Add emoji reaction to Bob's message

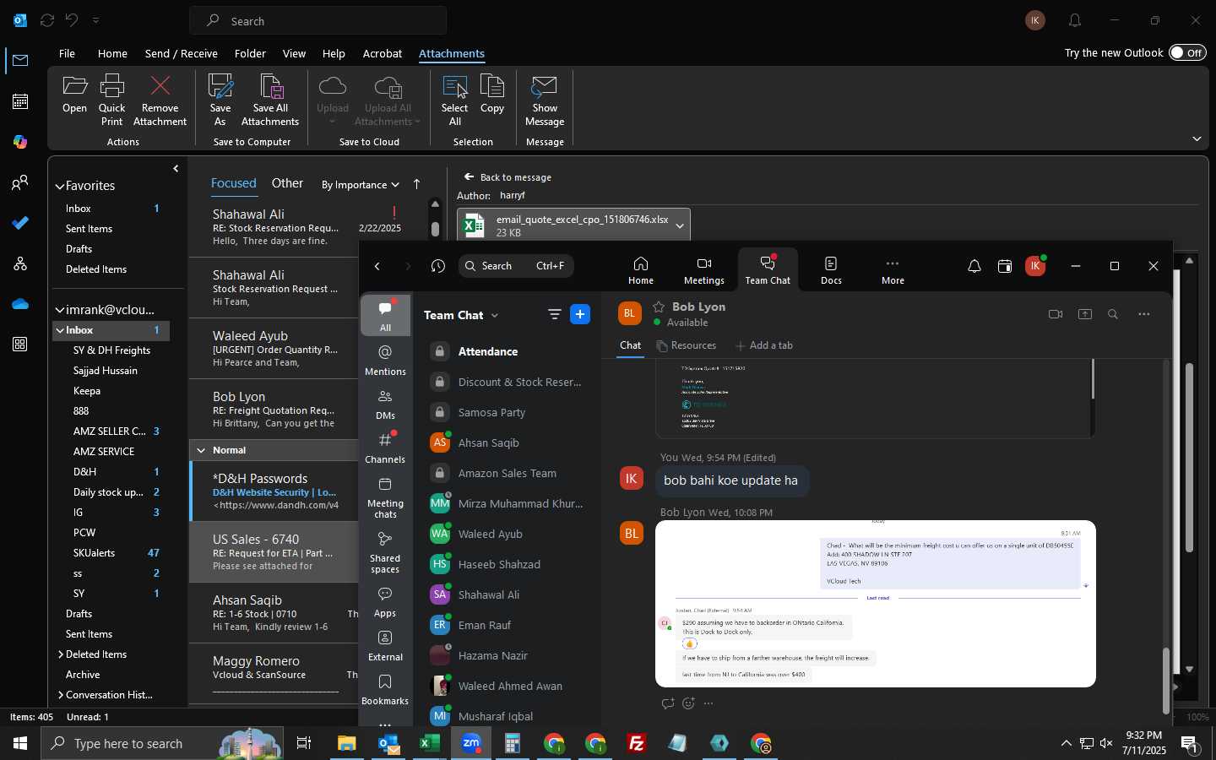[688, 703]
